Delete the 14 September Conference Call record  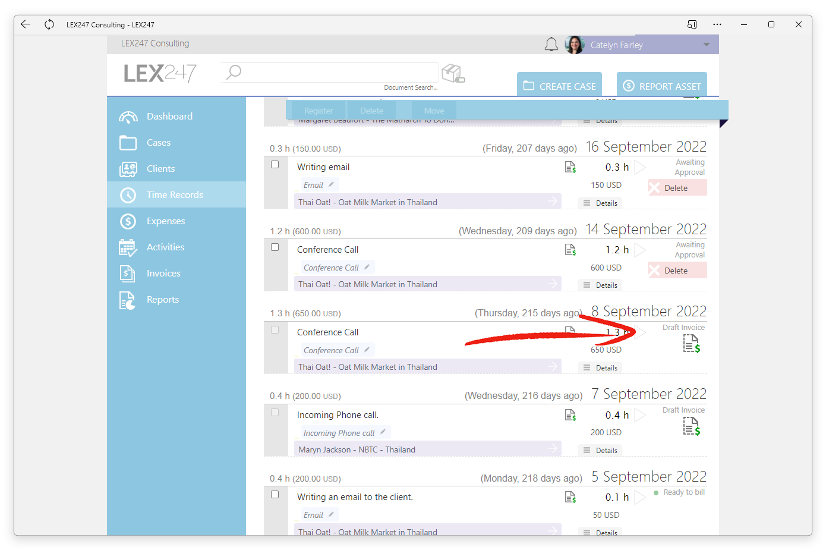pos(677,271)
